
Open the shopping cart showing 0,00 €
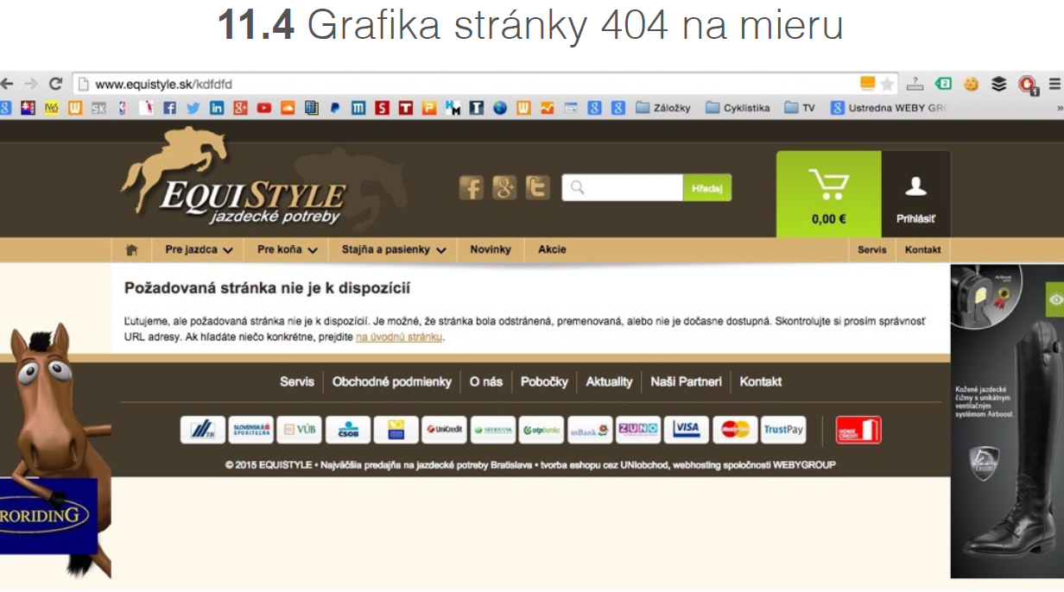pyautogui.click(x=828, y=194)
